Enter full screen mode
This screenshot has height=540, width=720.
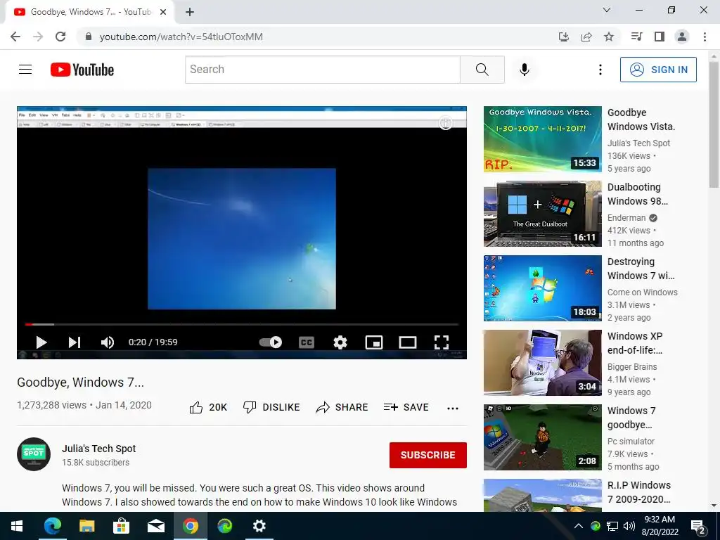point(442,342)
